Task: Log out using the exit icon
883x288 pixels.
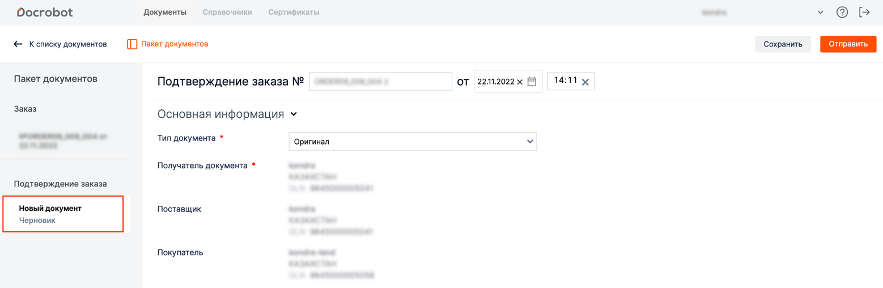Action: click(x=864, y=12)
